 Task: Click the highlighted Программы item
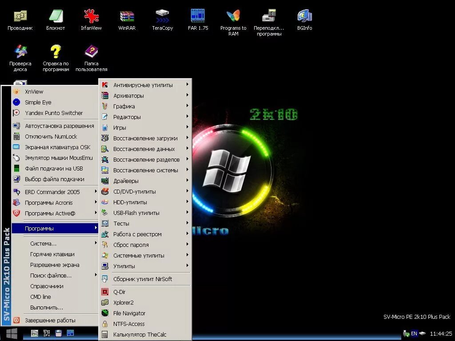click(55, 229)
